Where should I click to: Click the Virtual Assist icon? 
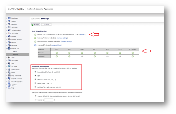9,69
